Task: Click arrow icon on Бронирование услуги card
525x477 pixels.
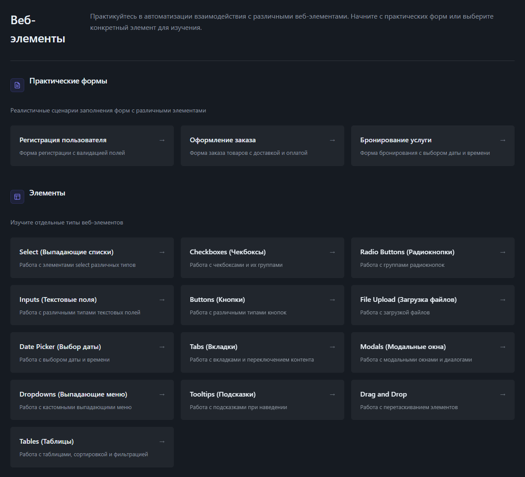Action: pyautogui.click(x=503, y=140)
